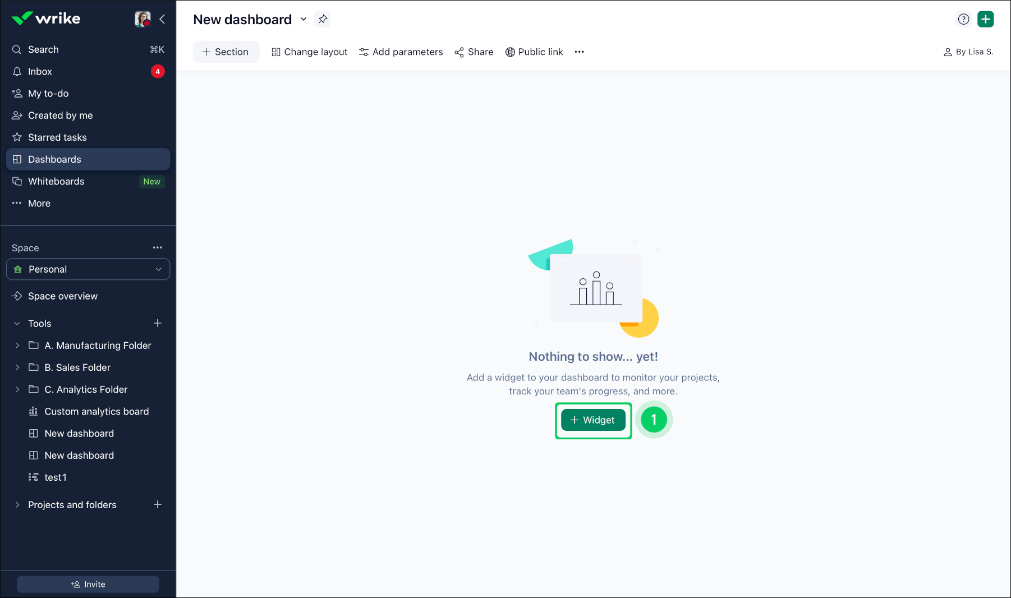
Task: Click the Invite button
Action: point(88,584)
